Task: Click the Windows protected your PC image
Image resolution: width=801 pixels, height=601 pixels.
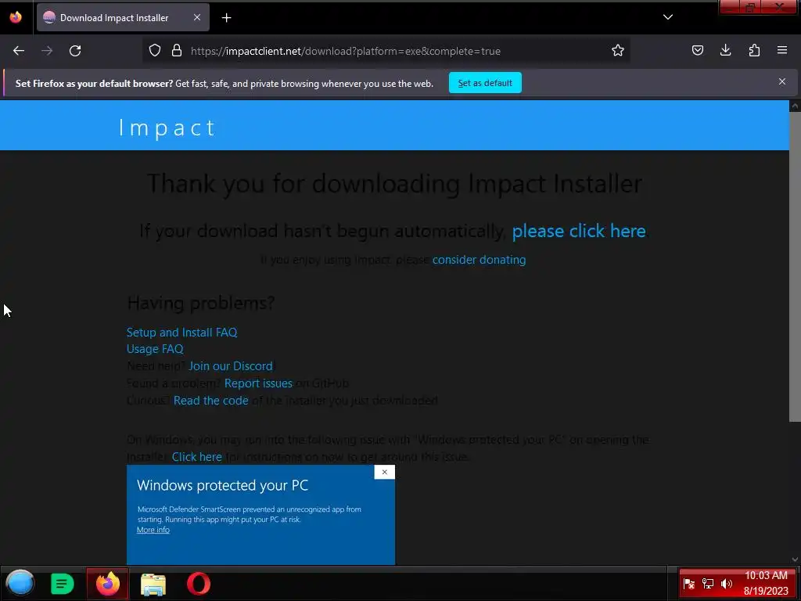Action: coord(260,515)
